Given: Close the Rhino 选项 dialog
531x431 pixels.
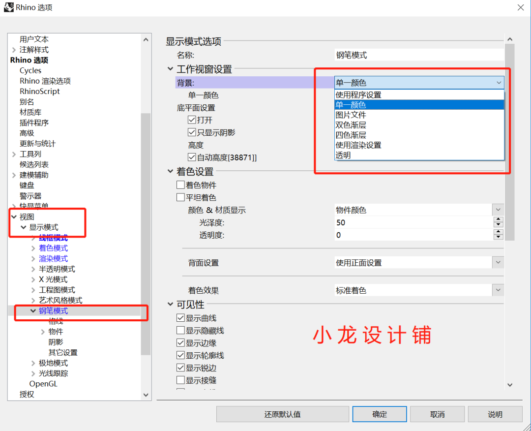Looking at the screenshot, I should pyautogui.click(x=521, y=7).
